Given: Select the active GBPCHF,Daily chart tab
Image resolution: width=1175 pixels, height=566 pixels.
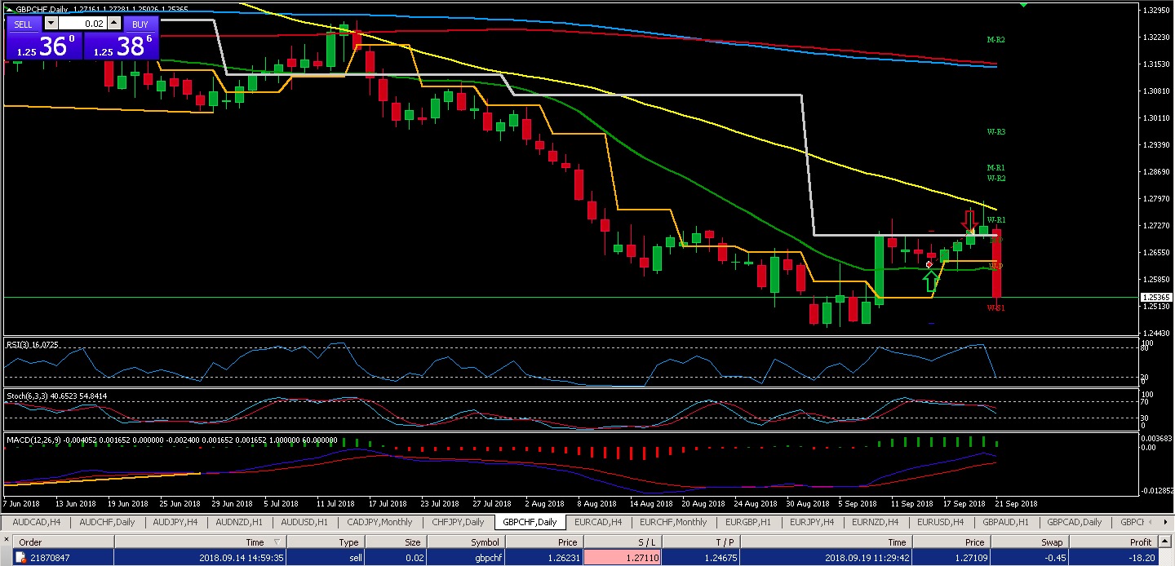Looking at the screenshot, I should [530, 522].
